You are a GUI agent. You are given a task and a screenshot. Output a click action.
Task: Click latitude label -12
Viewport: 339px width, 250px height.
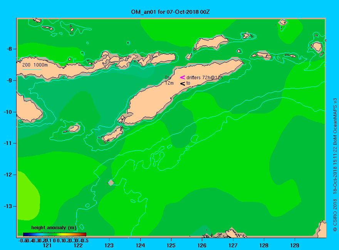point(8,175)
